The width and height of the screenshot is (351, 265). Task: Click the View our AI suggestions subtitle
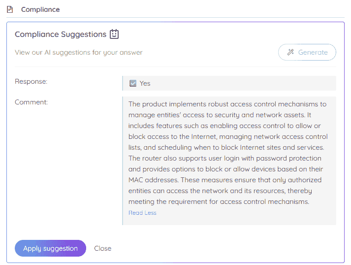click(x=79, y=52)
